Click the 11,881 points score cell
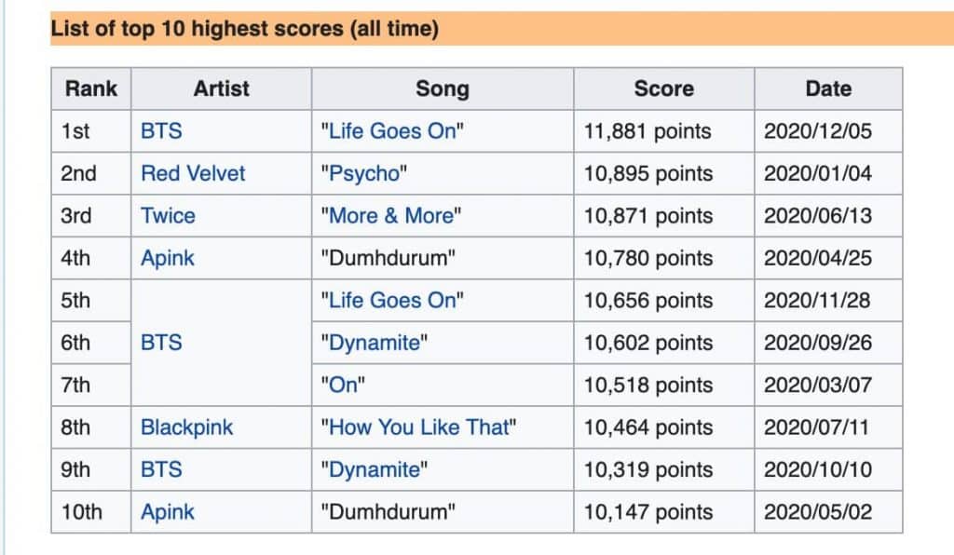Viewport: 954px width, 555px height. pyautogui.click(x=647, y=131)
